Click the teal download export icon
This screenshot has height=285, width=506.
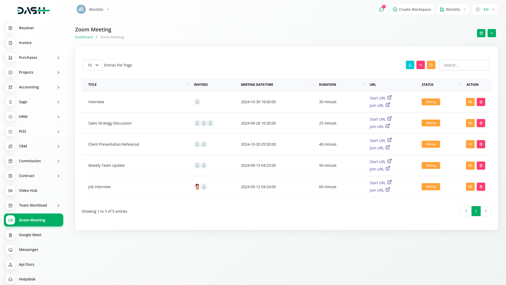click(410, 65)
